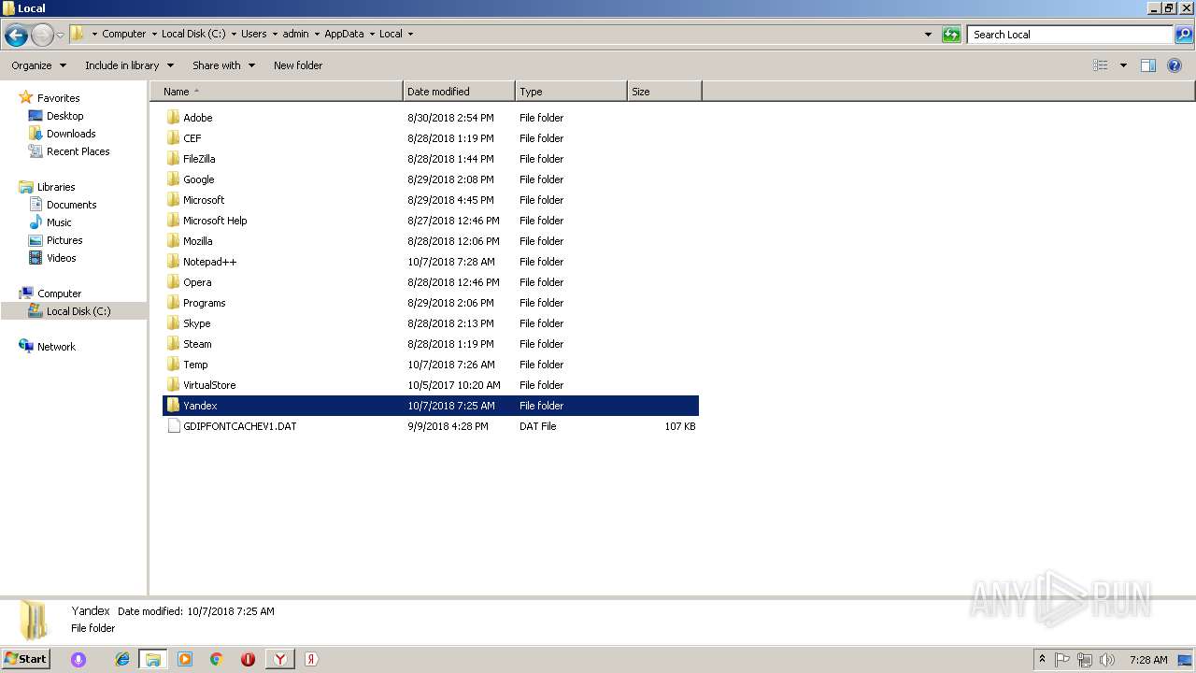This screenshot has height=673, width=1196.
Task: Expand the dropdown arrow after Local breadcrumb
Action: (410, 34)
